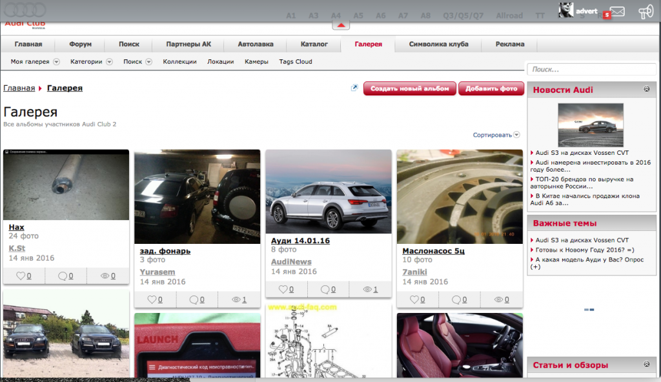Image resolution: width=661 pixels, height=382 pixels.
Task: Open comments on Ауди 14.01.16 album
Action: click(325, 289)
